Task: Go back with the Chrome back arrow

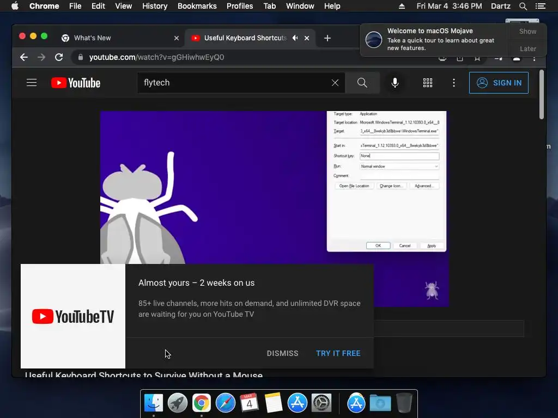Action: point(24,57)
